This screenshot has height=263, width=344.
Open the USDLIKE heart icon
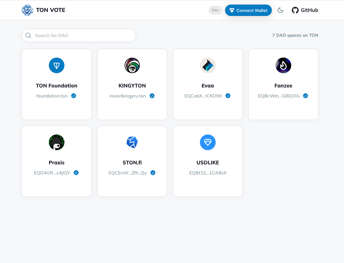coord(208,142)
